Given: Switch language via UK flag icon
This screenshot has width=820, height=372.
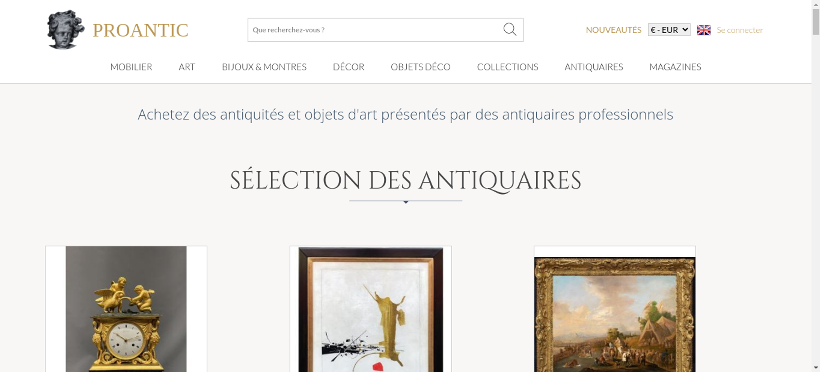Looking at the screenshot, I should tap(704, 30).
